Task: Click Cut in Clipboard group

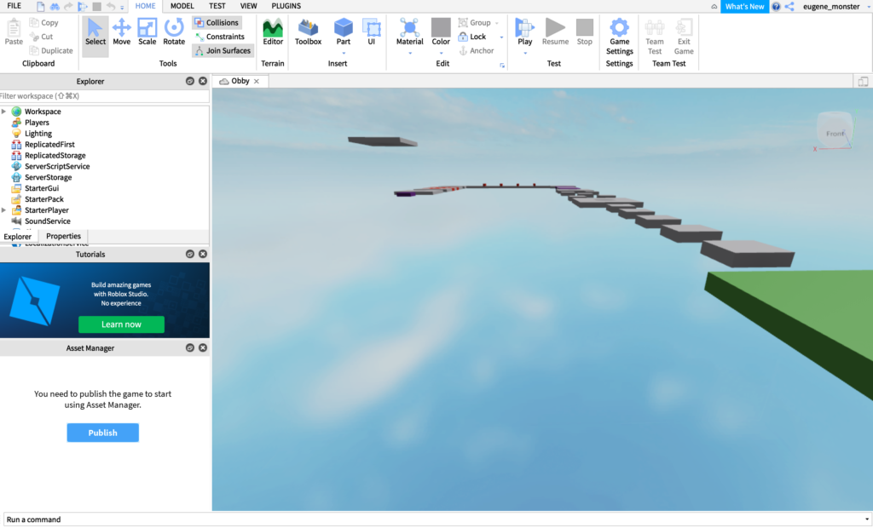Action: pos(42,37)
